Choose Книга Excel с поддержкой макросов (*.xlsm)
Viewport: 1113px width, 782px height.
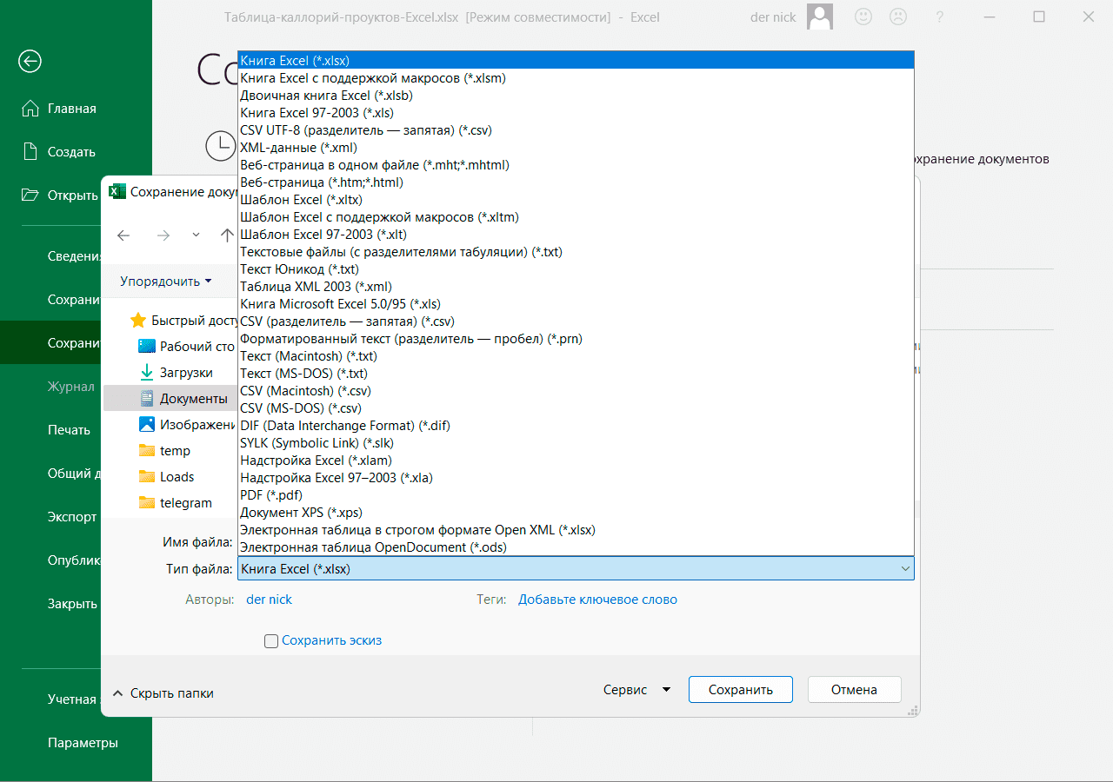[x=576, y=78]
